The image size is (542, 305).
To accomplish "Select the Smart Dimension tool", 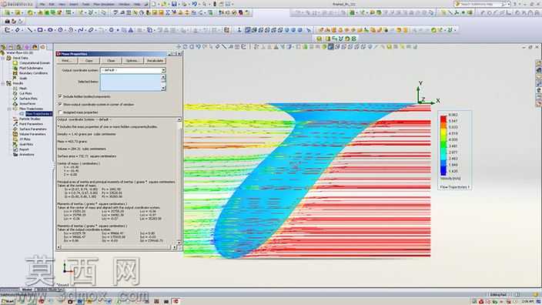I will (17, 30).
